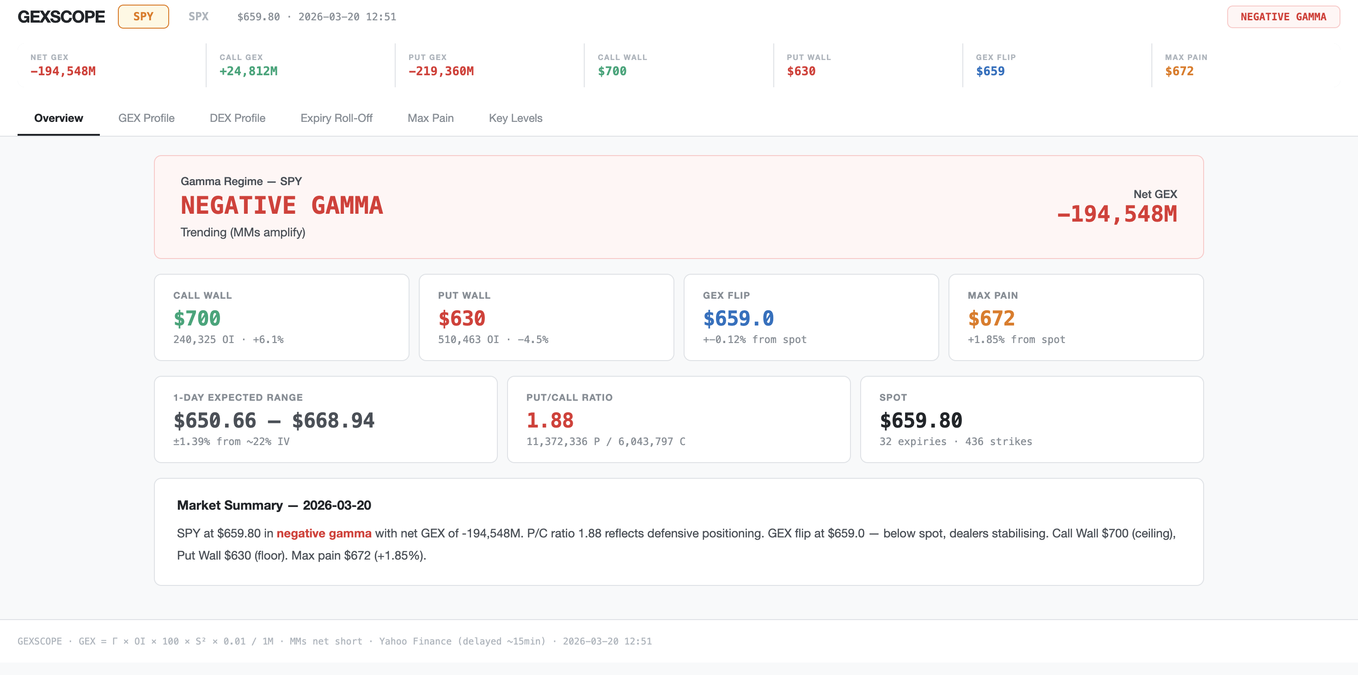Click the Call Wall $700 card

[281, 317]
